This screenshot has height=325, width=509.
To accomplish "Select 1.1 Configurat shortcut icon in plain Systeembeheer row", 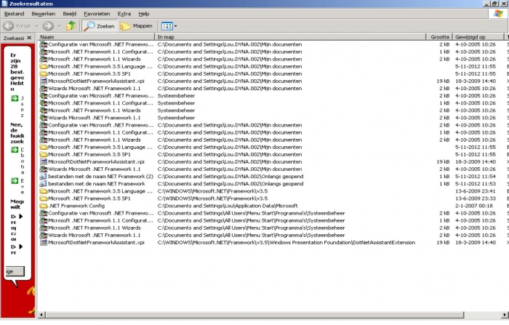I will (x=43, y=103).
